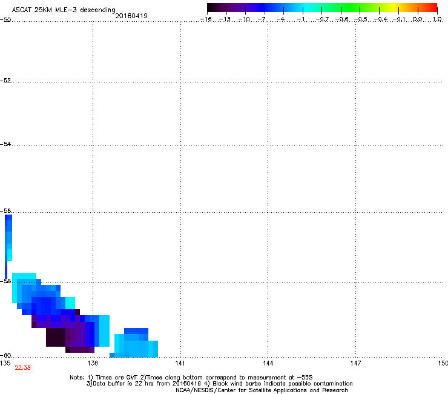448x394 pixels.
Task: Click the -50 latitude axis label
Action: 5,20
